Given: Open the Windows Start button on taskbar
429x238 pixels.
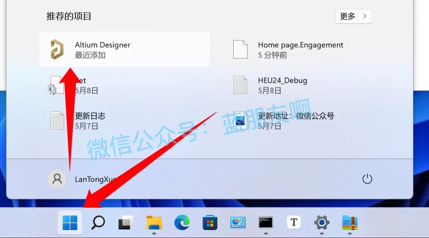Looking at the screenshot, I should (70, 223).
